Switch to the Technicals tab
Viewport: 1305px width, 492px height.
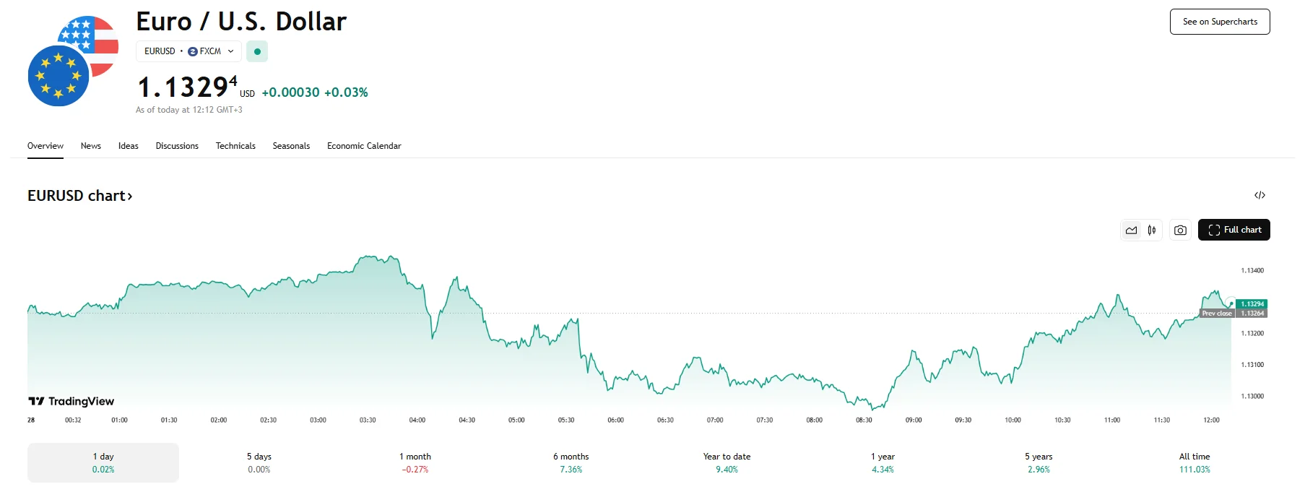tap(235, 146)
